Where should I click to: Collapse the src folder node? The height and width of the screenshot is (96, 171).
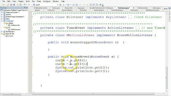click(x=4, y=27)
